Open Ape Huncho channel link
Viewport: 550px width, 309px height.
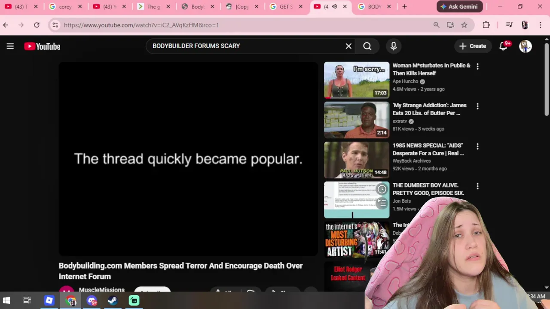pyautogui.click(x=405, y=81)
